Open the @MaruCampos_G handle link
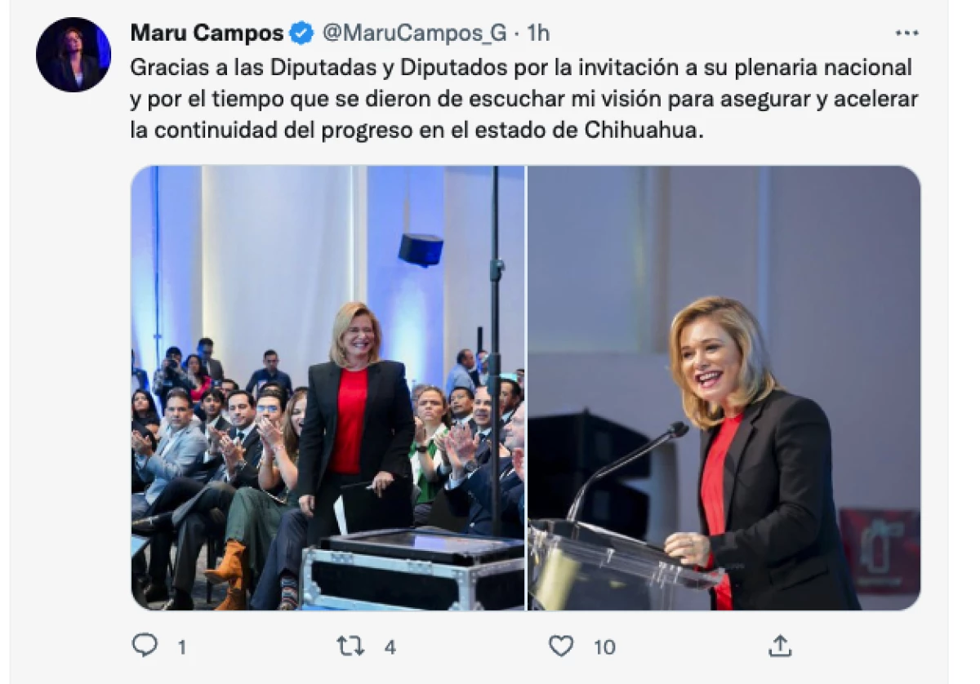Viewport: 980px width, 684px height. pyautogui.click(x=415, y=33)
